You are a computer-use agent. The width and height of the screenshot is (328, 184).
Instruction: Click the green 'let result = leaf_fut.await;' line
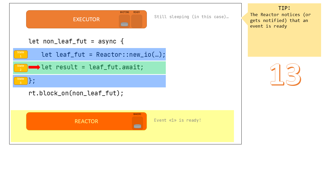point(92,67)
